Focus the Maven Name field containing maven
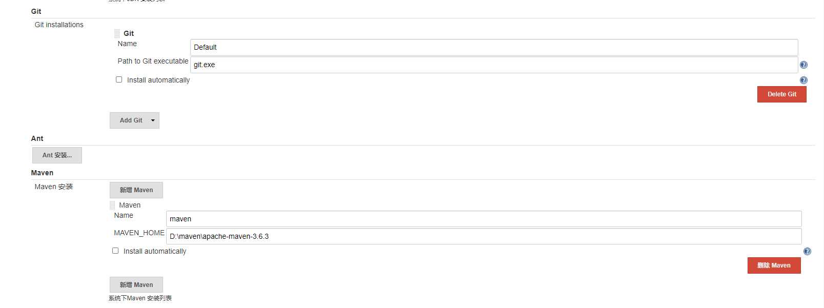Screen dimensions: 824x308 tap(484, 219)
